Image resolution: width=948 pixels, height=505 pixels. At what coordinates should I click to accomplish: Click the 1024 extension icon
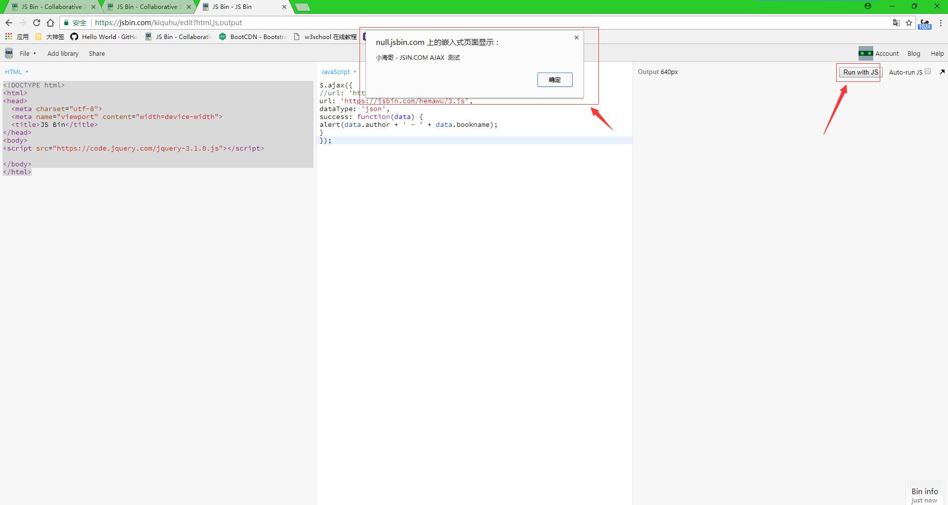[x=924, y=24]
